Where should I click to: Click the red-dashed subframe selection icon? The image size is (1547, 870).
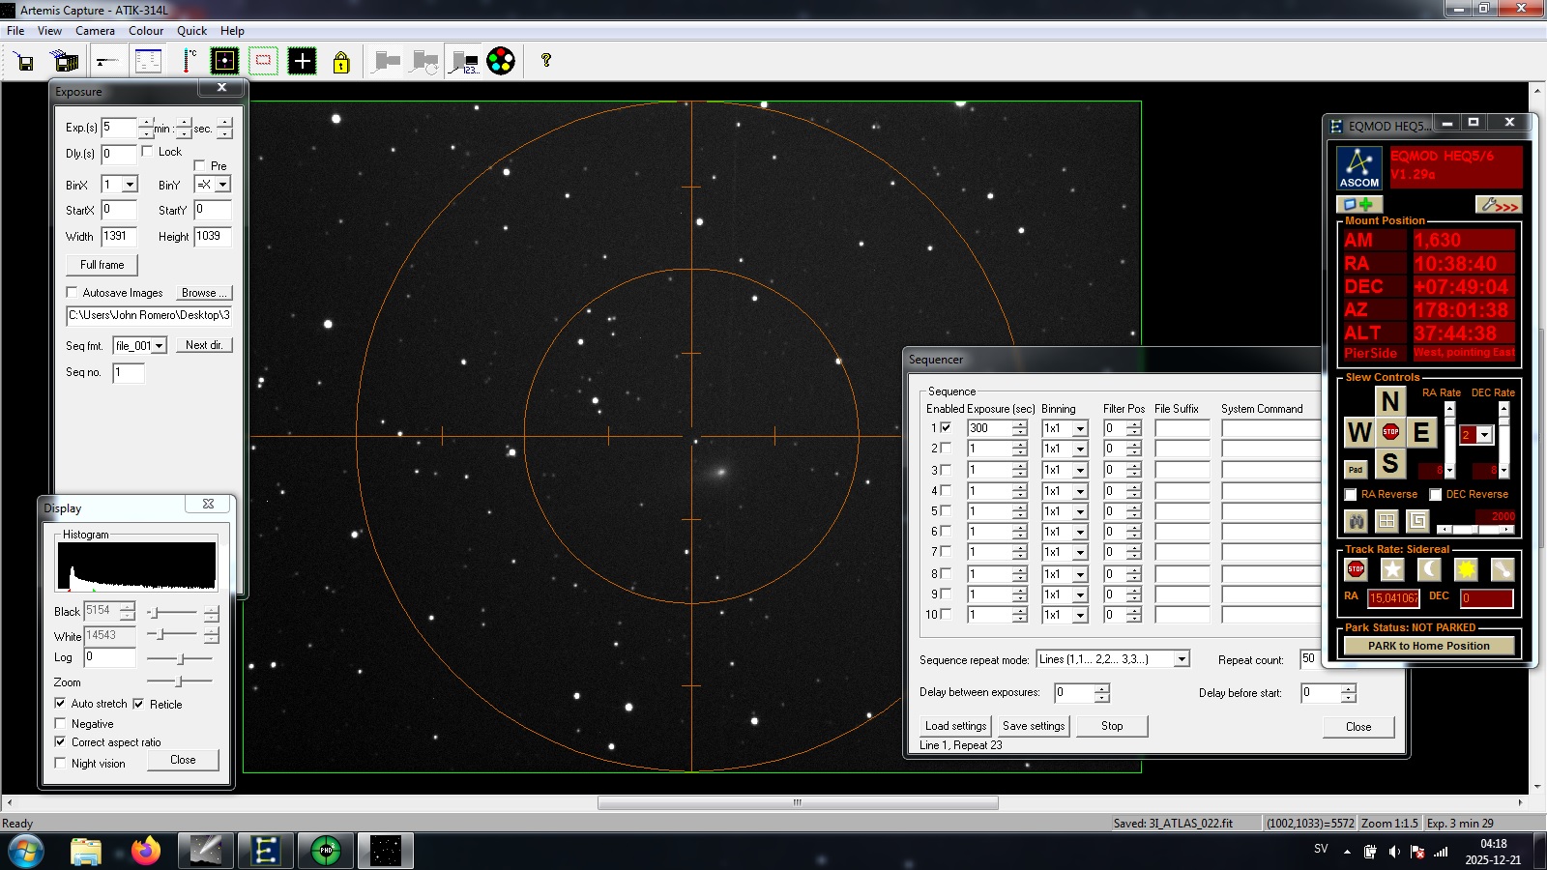coord(263,61)
